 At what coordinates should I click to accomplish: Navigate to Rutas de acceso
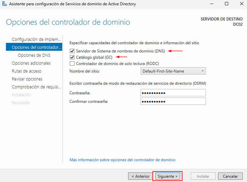click(27, 71)
